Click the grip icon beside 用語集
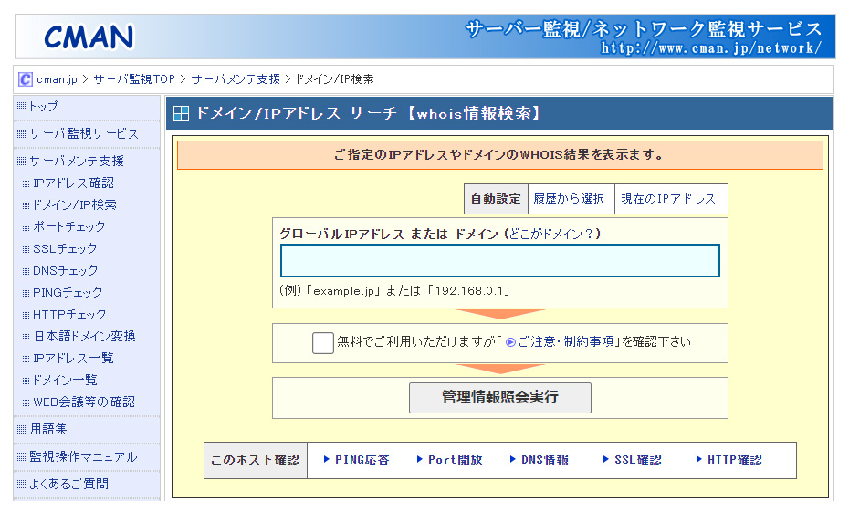This screenshot has width=849, height=512. pos(21,429)
